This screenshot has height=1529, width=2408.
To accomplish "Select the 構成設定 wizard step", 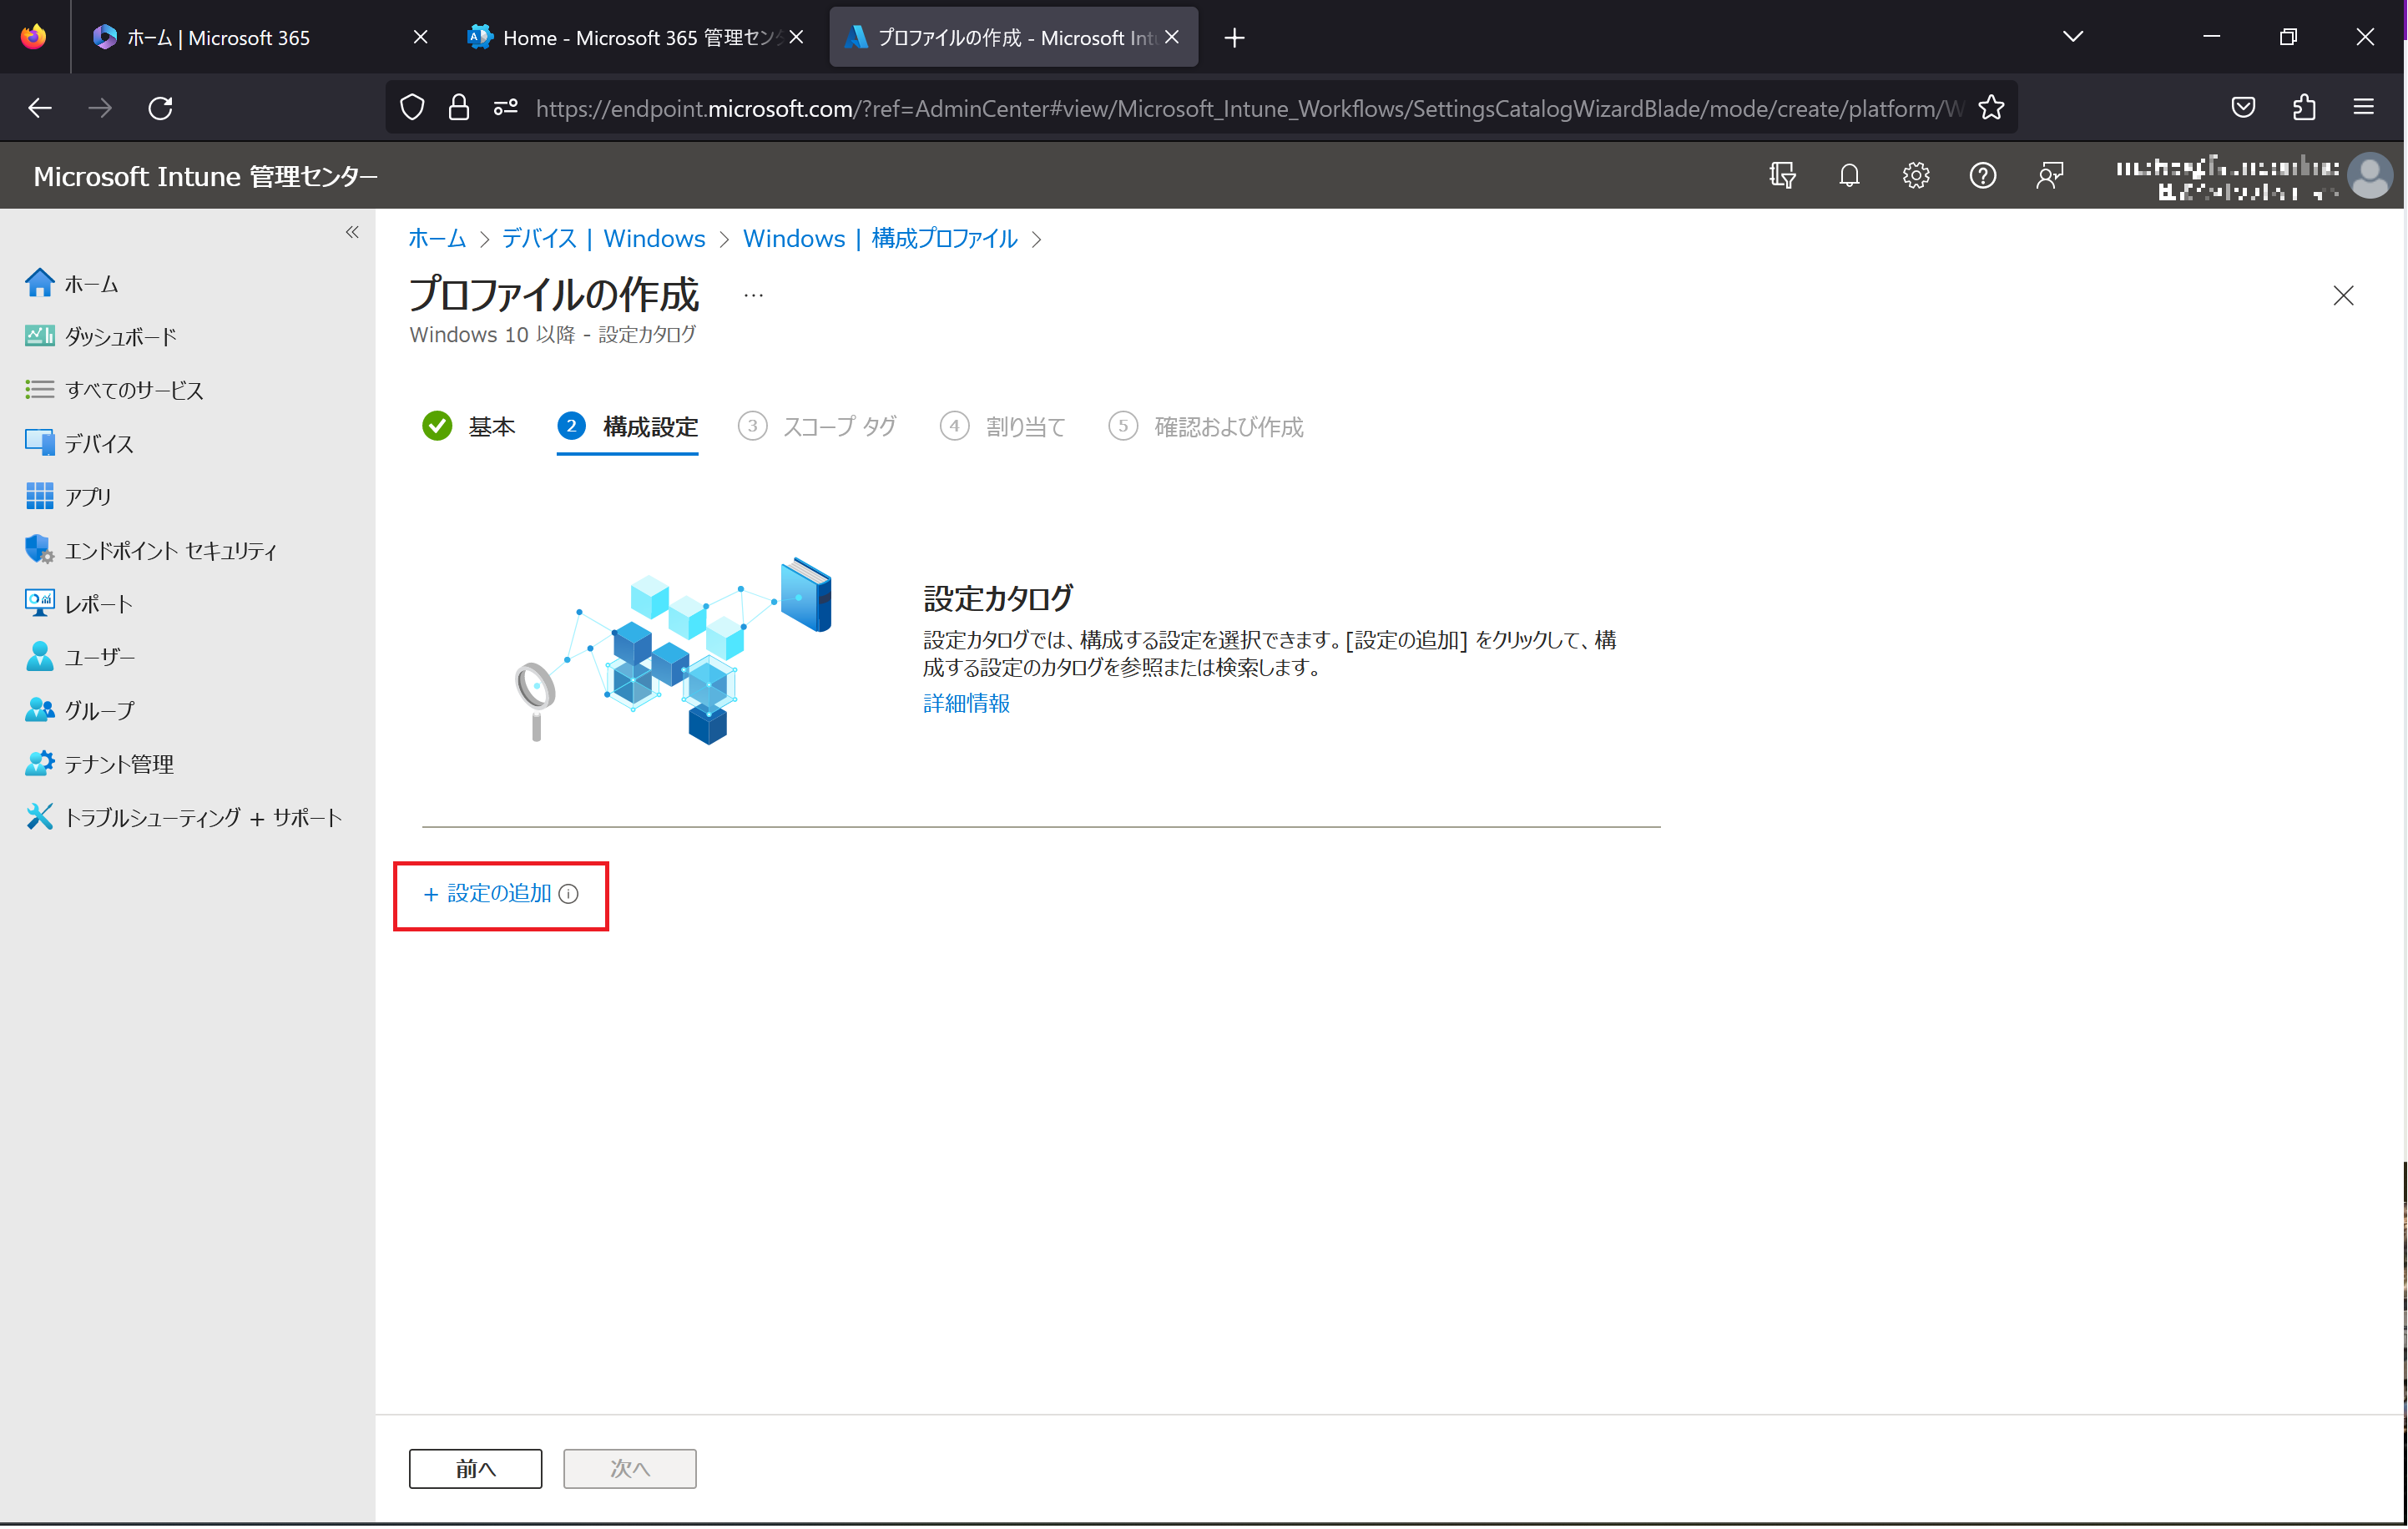I will point(627,427).
